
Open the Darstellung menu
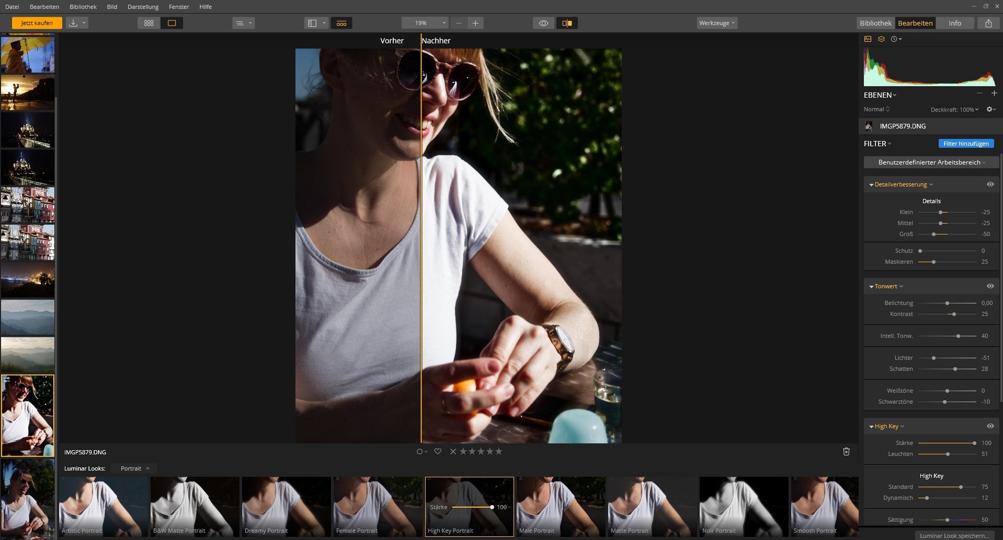tap(143, 7)
